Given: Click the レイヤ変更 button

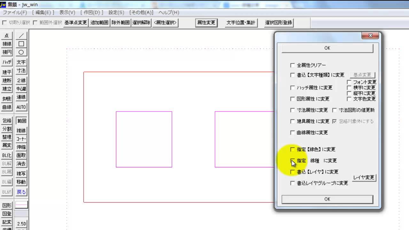Looking at the screenshot, I should coord(364,178).
